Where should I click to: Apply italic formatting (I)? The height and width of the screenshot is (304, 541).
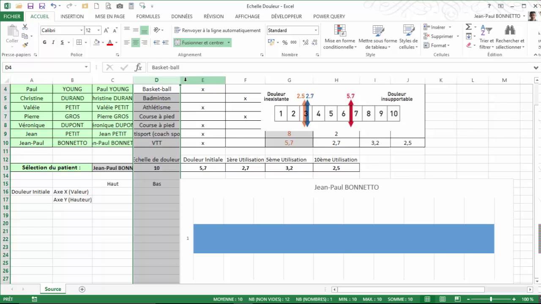(x=53, y=43)
